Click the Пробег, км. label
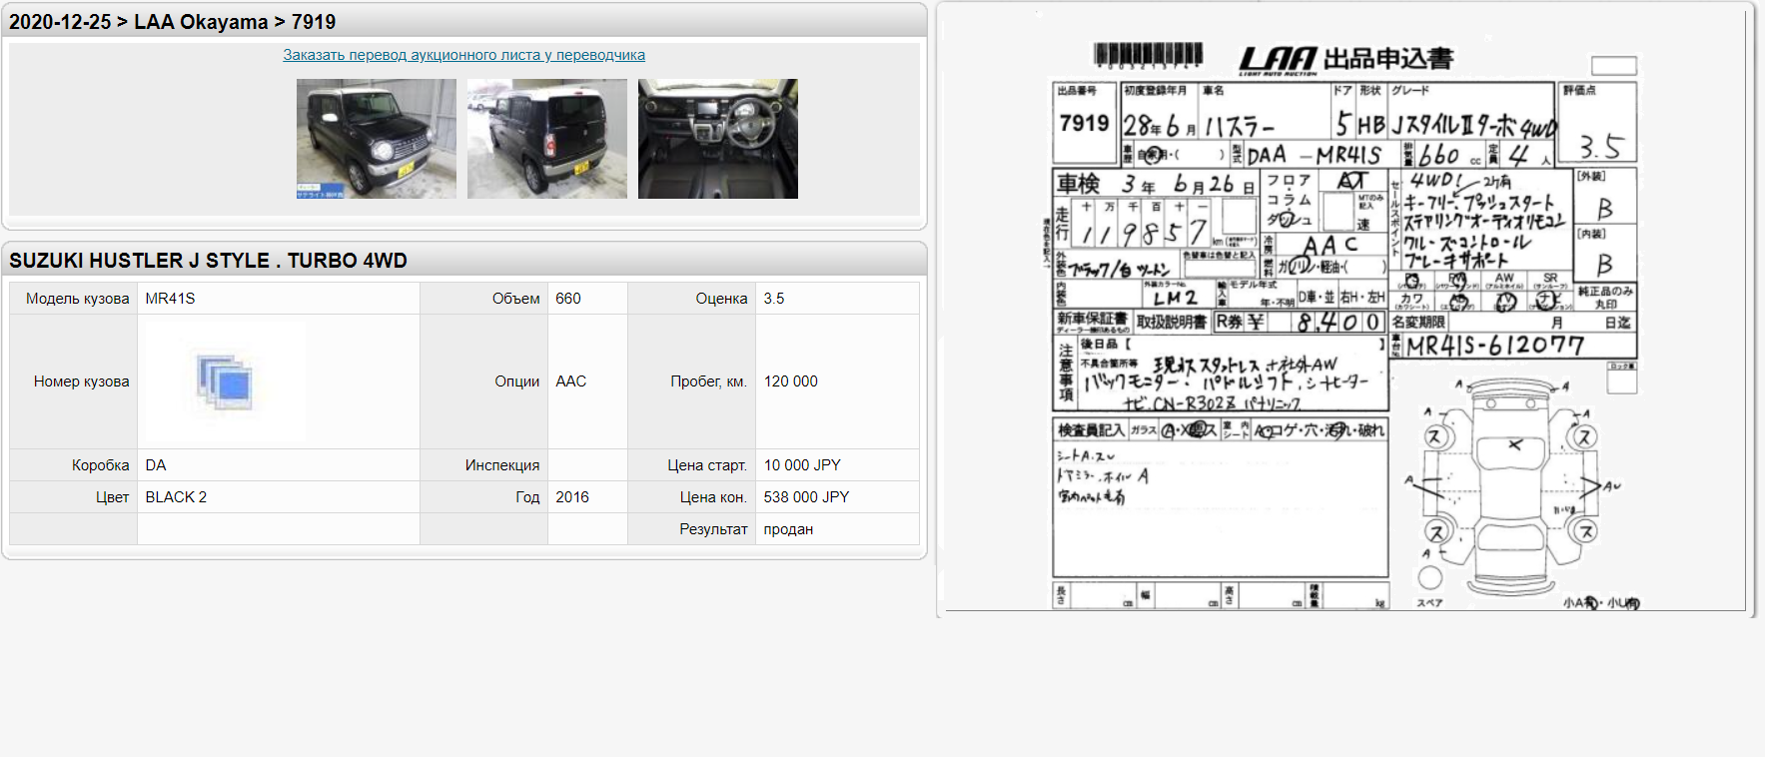The width and height of the screenshot is (1765, 757). [709, 381]
